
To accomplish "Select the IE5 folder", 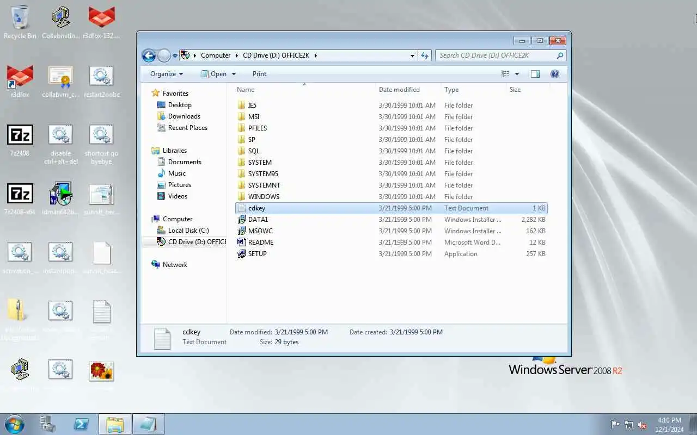I will coord(391,105).
